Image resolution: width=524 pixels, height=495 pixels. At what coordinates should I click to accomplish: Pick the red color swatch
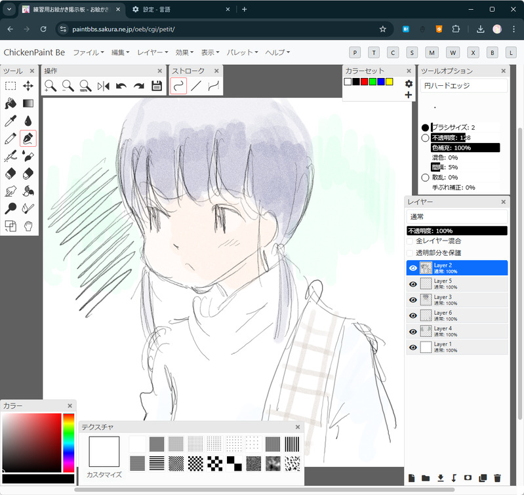[364, 82]
